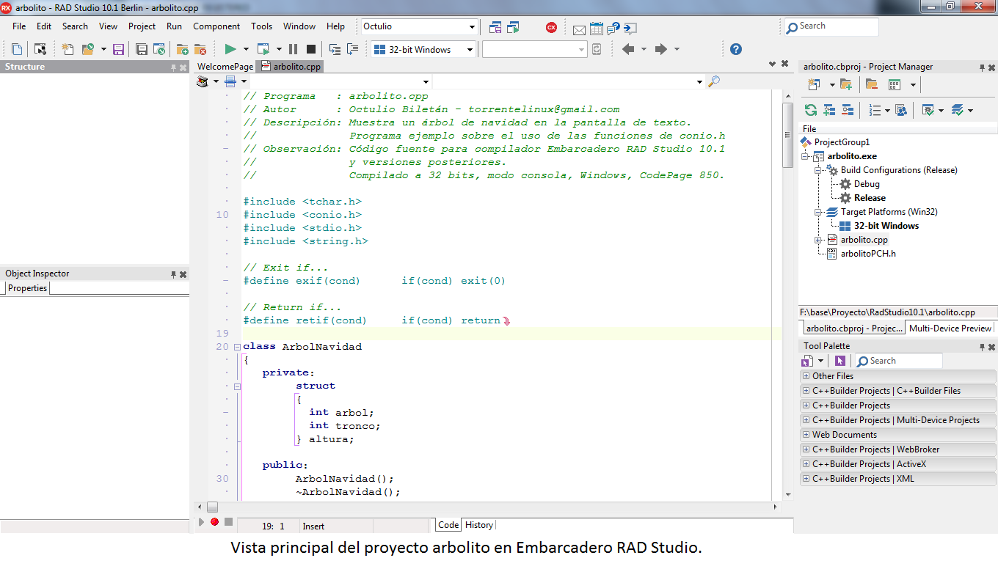998x569 pixels.
Task: Stop program with black square icon
Action: pos(311,49)
